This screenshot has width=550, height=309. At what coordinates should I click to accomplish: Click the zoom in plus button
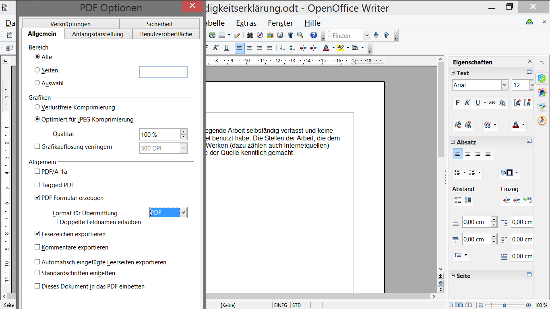528,305
